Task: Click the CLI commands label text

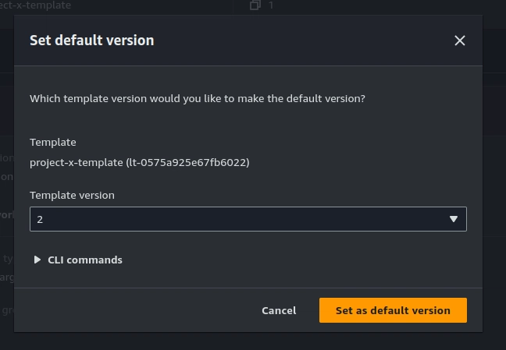Action: tap(85, 260)
